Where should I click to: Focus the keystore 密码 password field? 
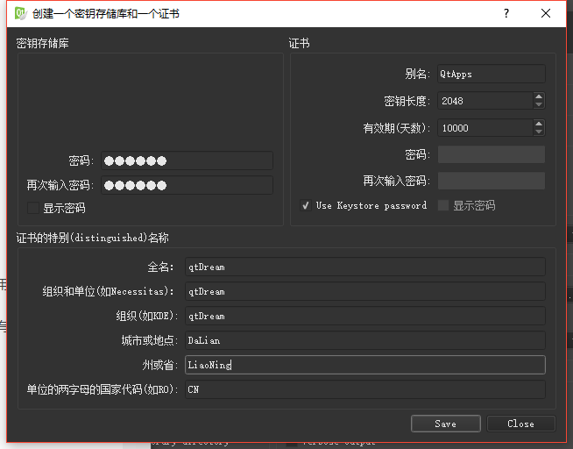click(187, 160)
